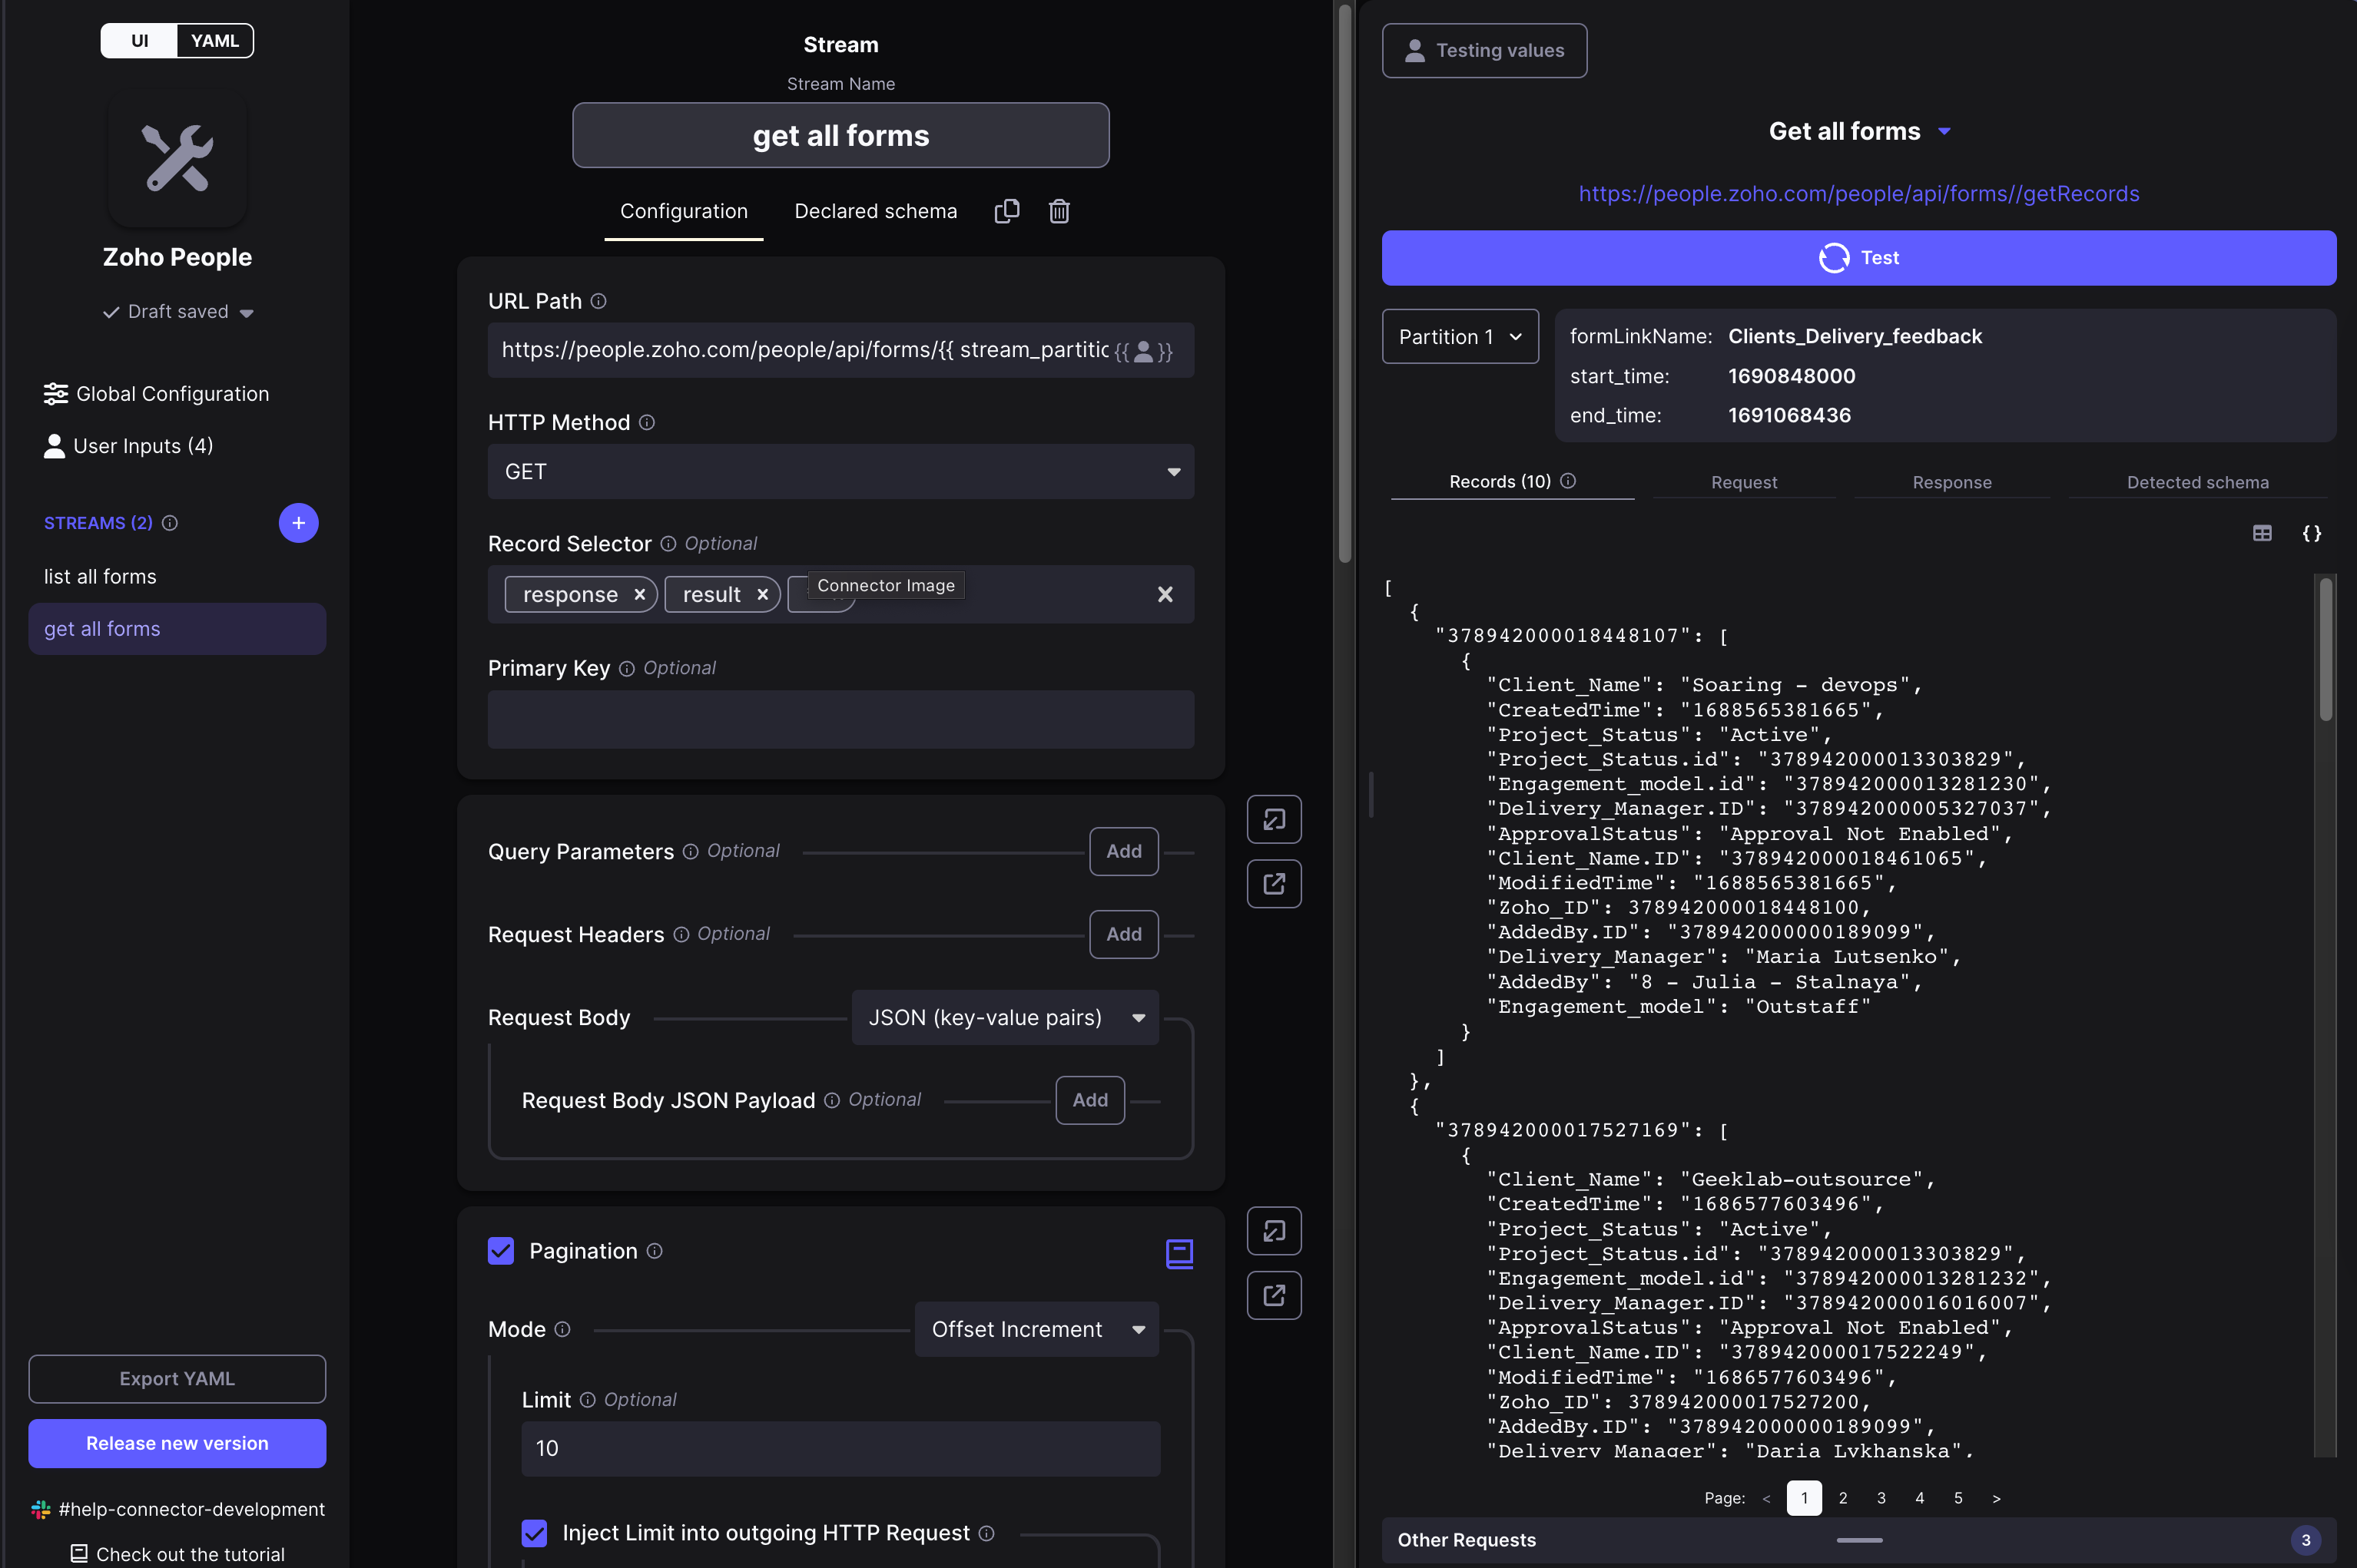Add a new stream with the plus icon
Image resolution: width=2357 pixels, height=1568 pixels.
[298, 522]
